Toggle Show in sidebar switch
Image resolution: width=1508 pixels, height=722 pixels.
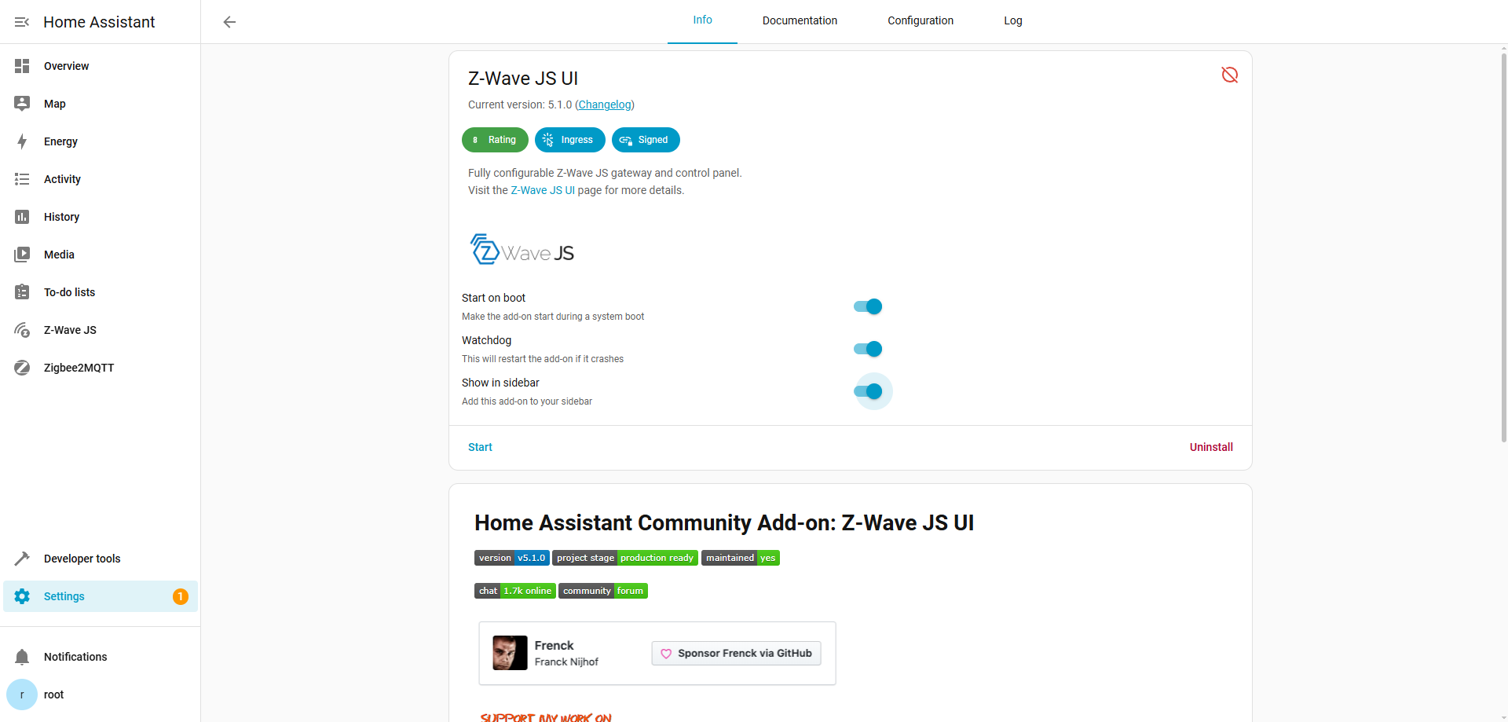[x=868, y=391]
